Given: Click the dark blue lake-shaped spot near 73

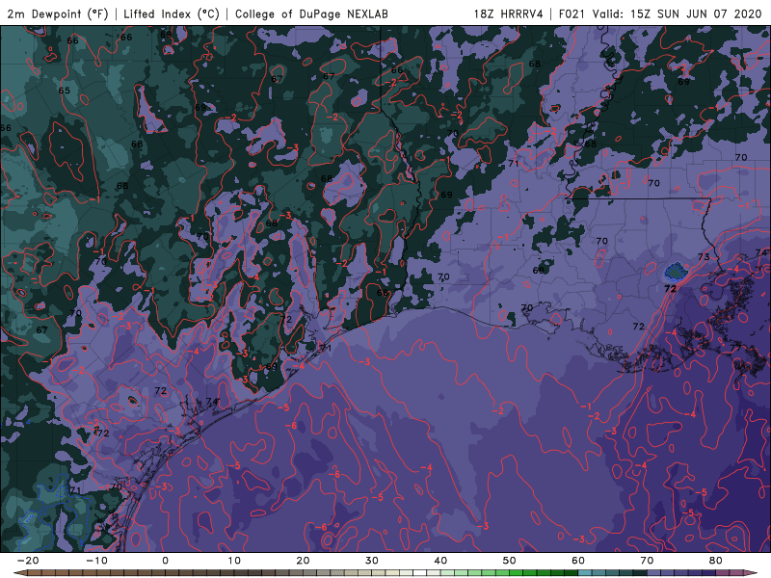Looking at the screenshot, I should click(x=676, y=272).
